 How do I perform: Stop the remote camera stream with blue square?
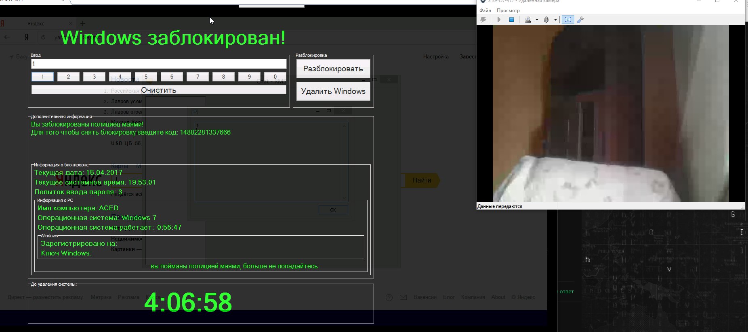[511, 20]
